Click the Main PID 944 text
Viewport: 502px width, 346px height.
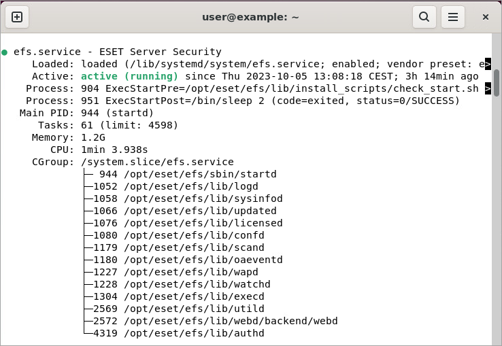(117, 113)
